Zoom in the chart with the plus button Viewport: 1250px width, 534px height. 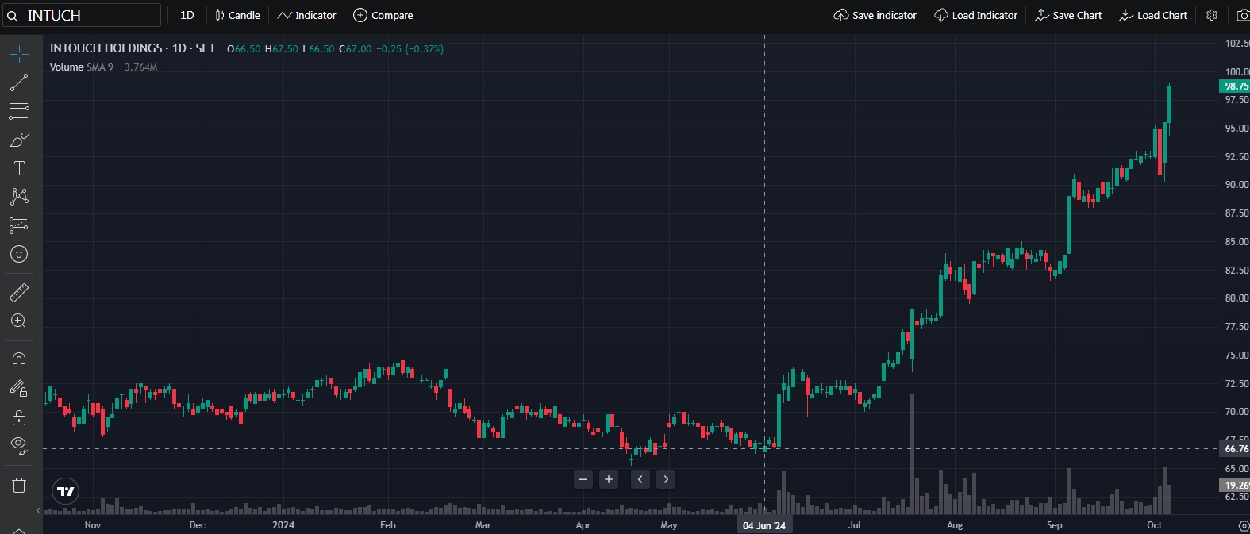tap(609, 479)
